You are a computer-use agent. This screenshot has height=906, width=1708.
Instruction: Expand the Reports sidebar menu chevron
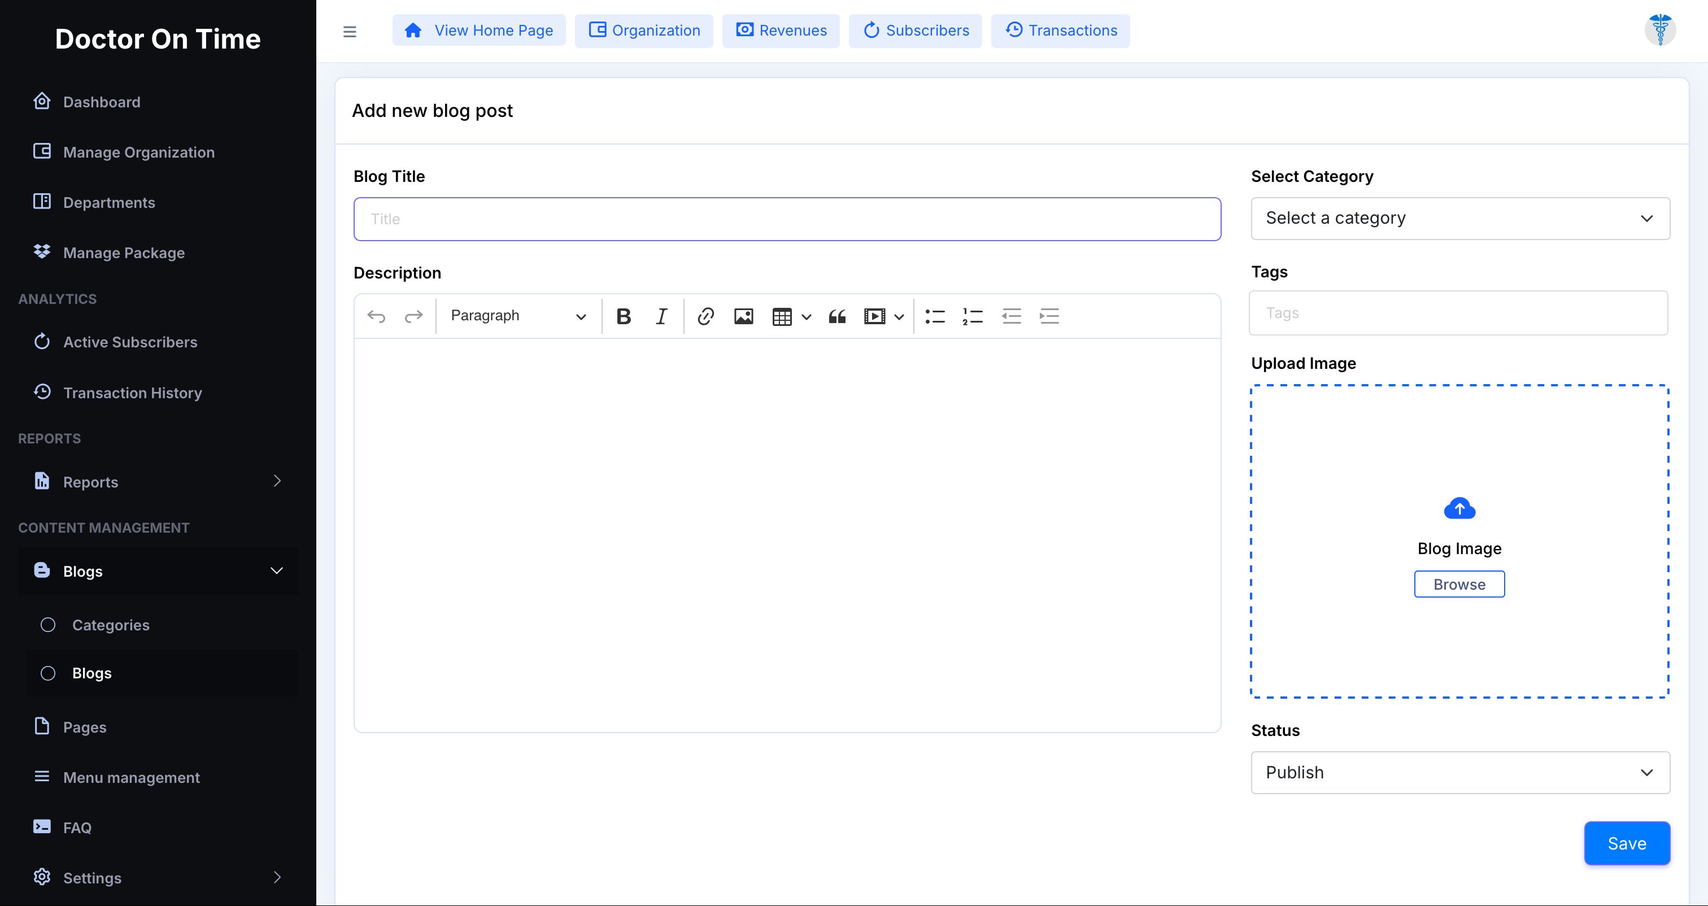click(x=277, y=481)
